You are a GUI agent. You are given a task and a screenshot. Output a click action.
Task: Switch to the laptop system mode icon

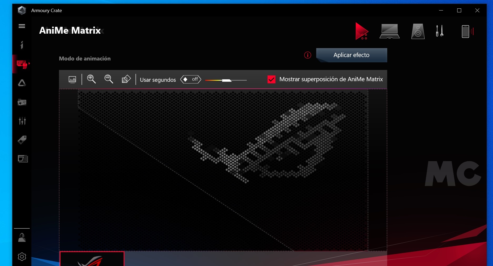[389, 31]
